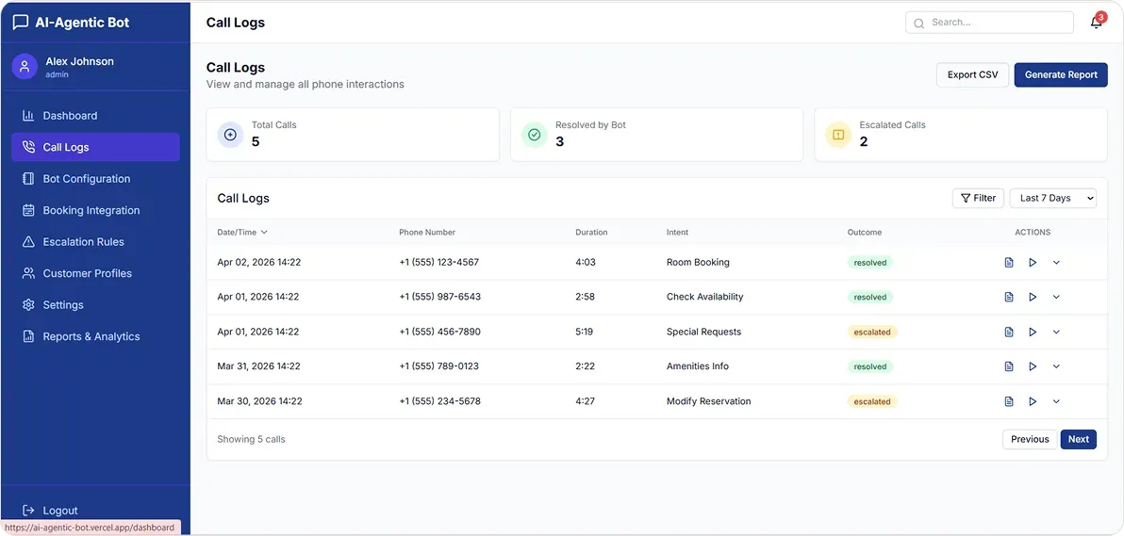Click phone number +1 (555) 987-6543
The width and height of the screenshot is (1124, 536).
(439, 297)
